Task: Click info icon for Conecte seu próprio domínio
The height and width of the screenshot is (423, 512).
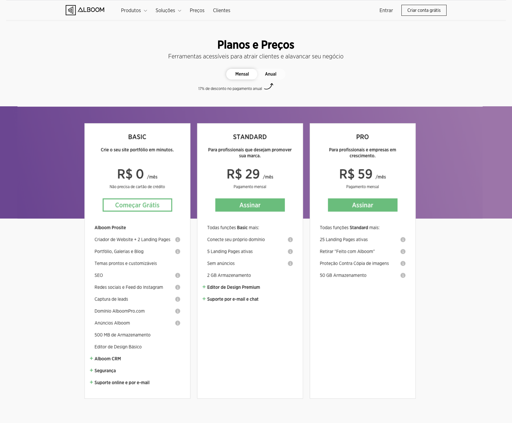Action: [x=290, y=240]
